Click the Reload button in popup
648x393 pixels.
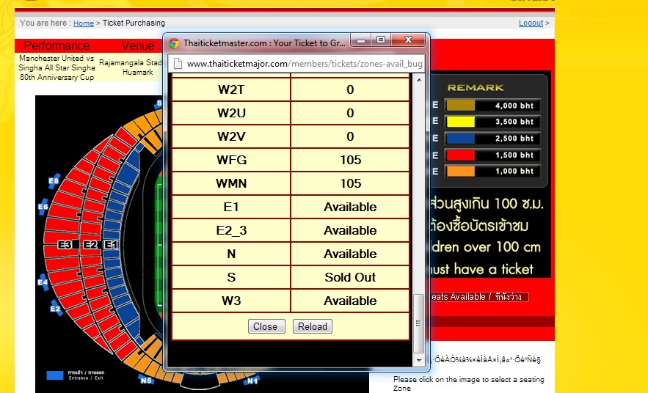pyautogui.click(x=313, y=326)
